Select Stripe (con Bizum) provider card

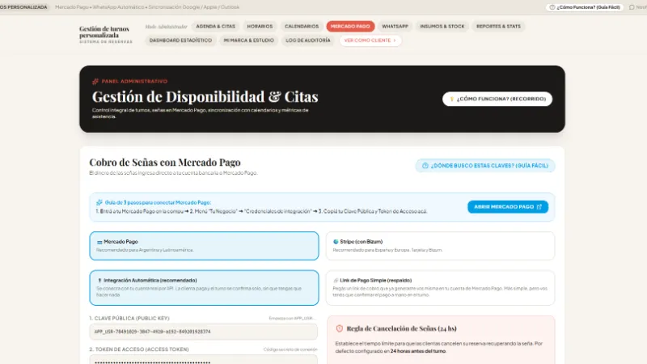(440, 246)
